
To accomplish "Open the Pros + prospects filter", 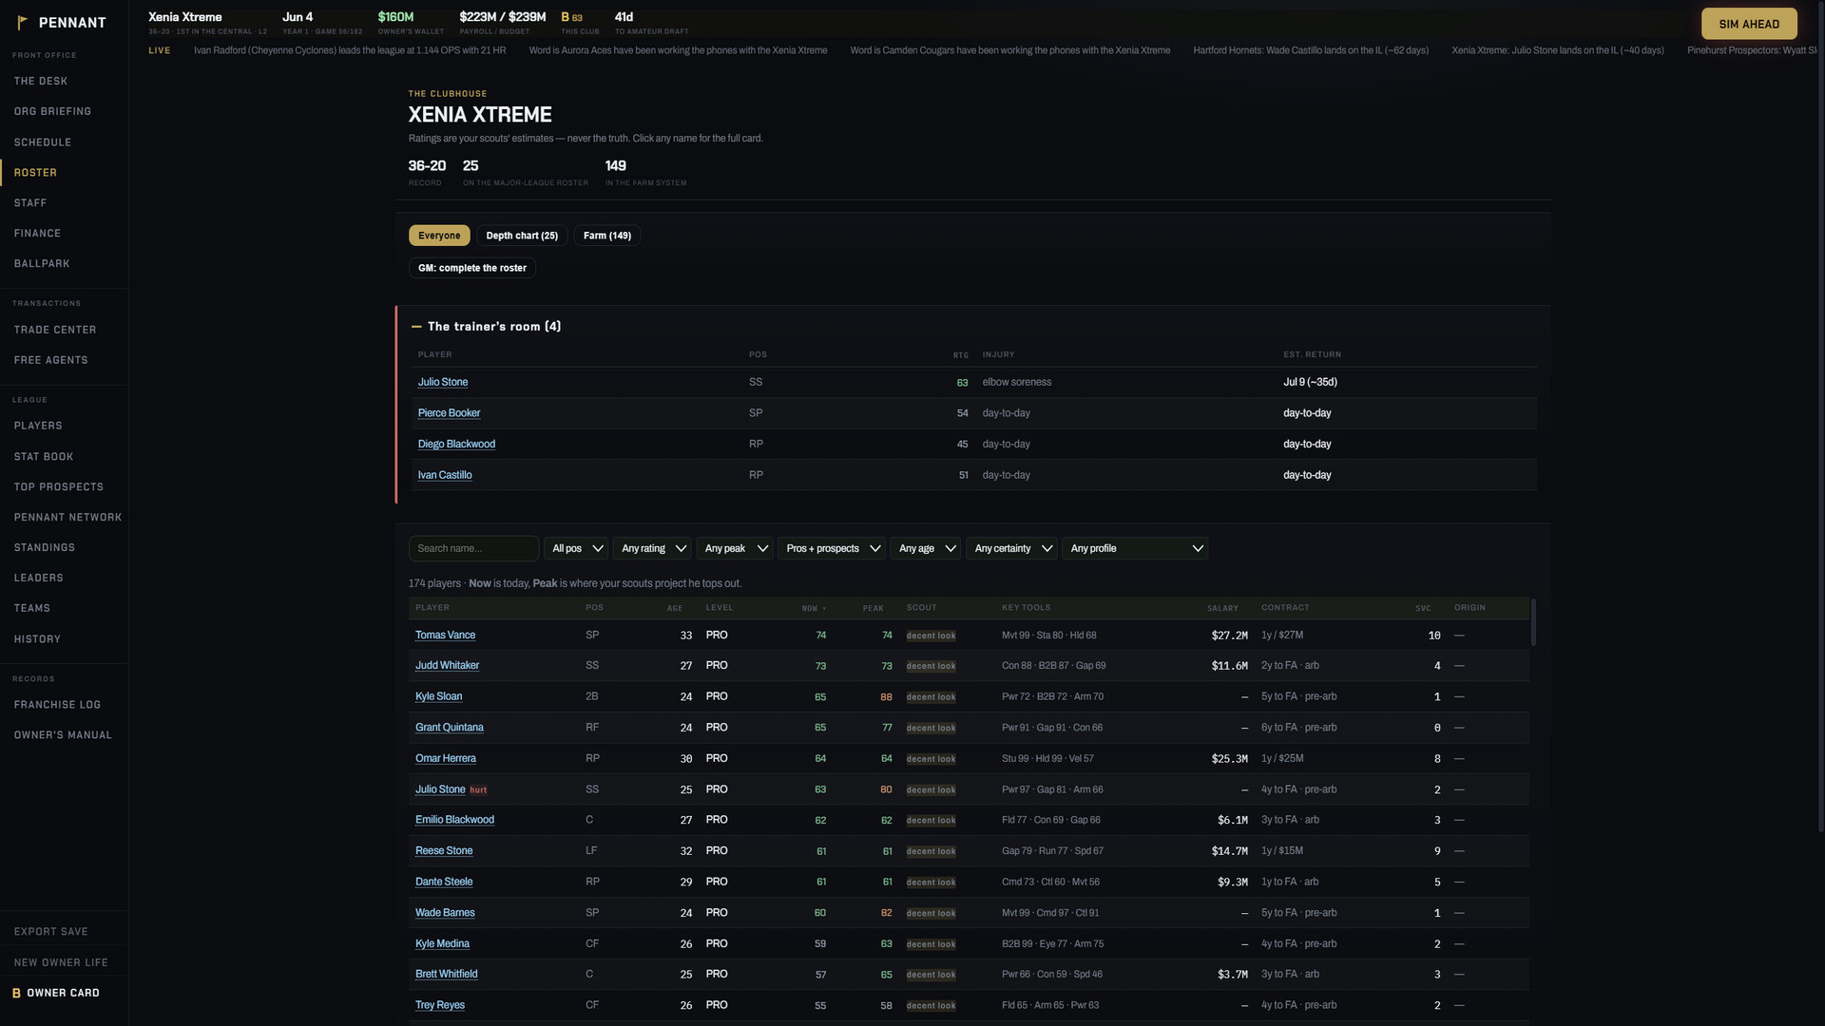I will click(832, 548).
